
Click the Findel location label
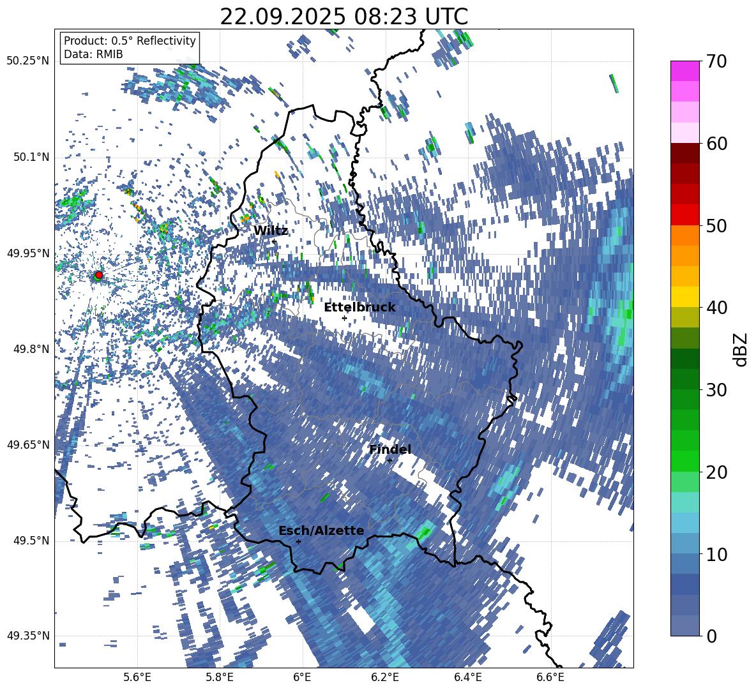point(390,449)
